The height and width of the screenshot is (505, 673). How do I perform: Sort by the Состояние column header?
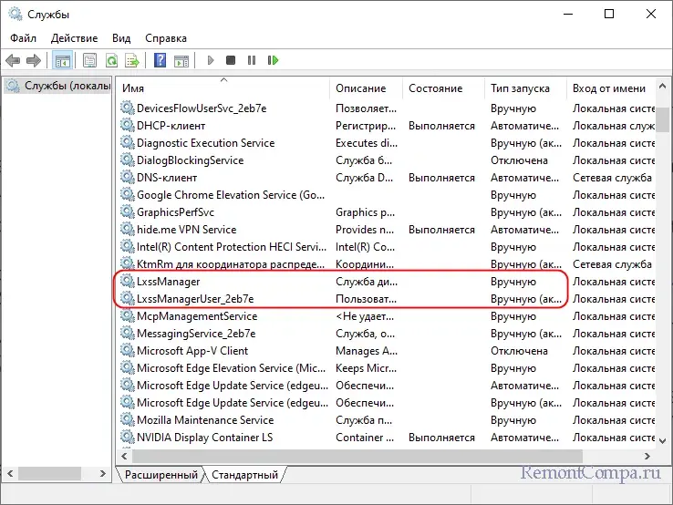(435, 88)
